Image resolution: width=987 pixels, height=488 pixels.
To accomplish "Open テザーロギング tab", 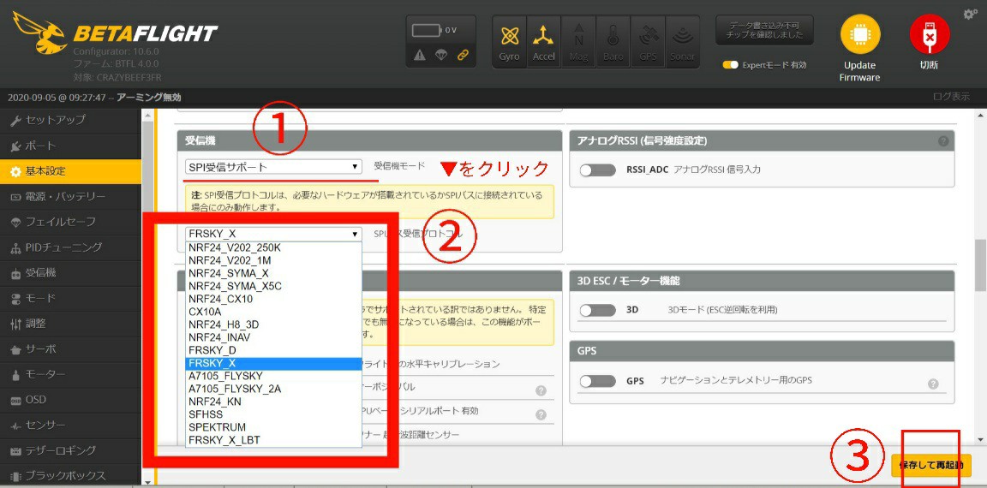I will pyautogui.click(x=70, y=451).
